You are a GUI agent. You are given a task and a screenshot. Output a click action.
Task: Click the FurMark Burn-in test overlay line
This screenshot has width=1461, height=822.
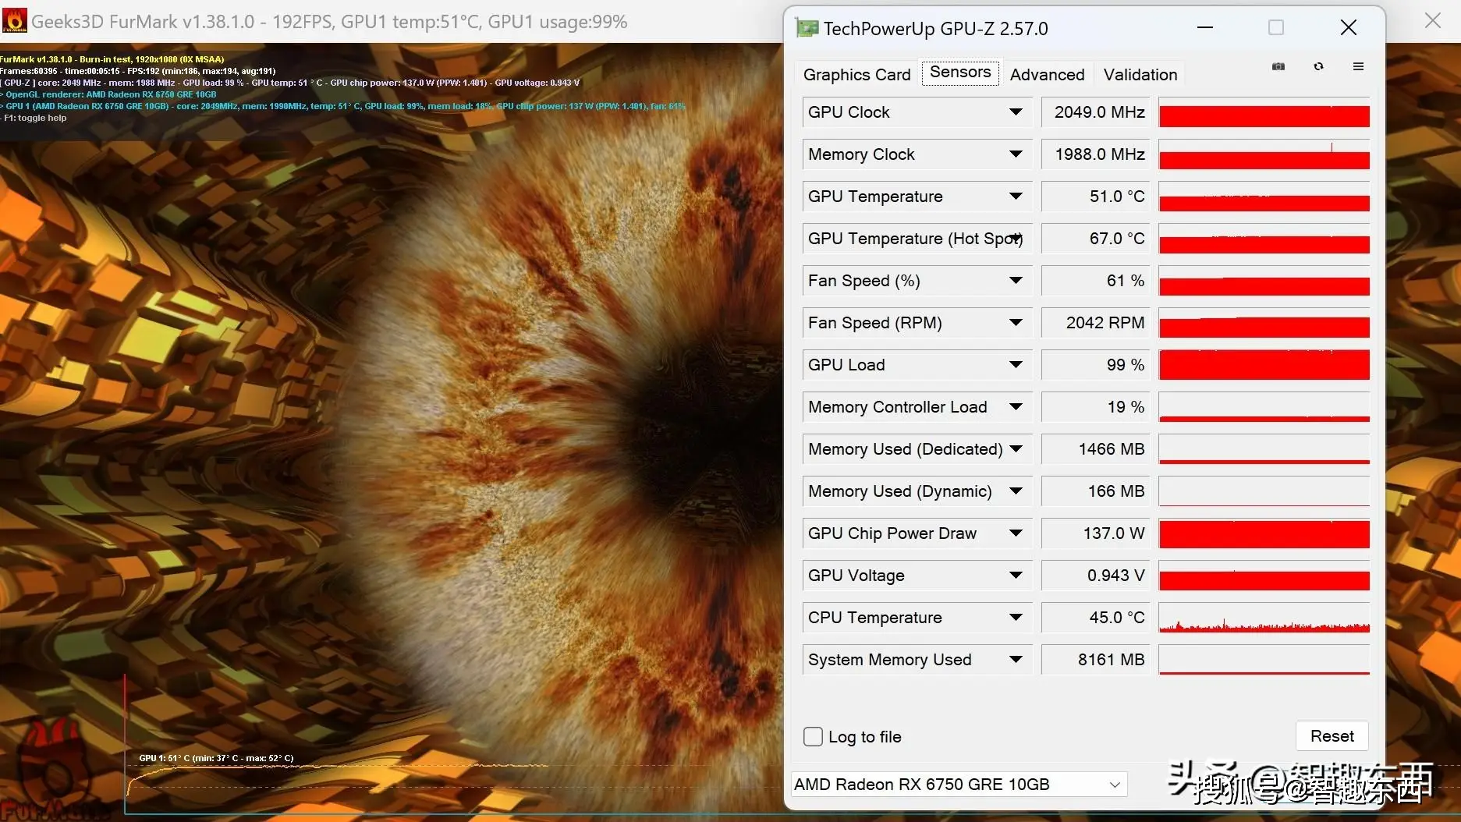(112, 59)
